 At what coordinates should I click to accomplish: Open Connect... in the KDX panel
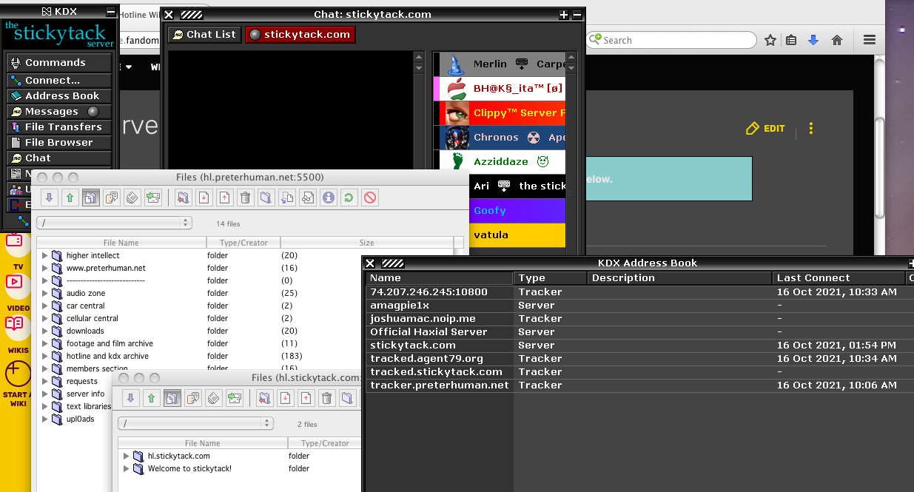59,80
